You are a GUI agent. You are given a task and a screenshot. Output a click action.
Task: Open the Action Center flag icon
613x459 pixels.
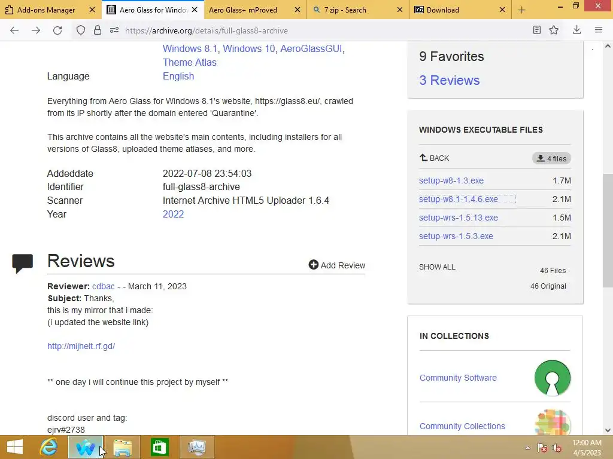click(x=542, y=448)
